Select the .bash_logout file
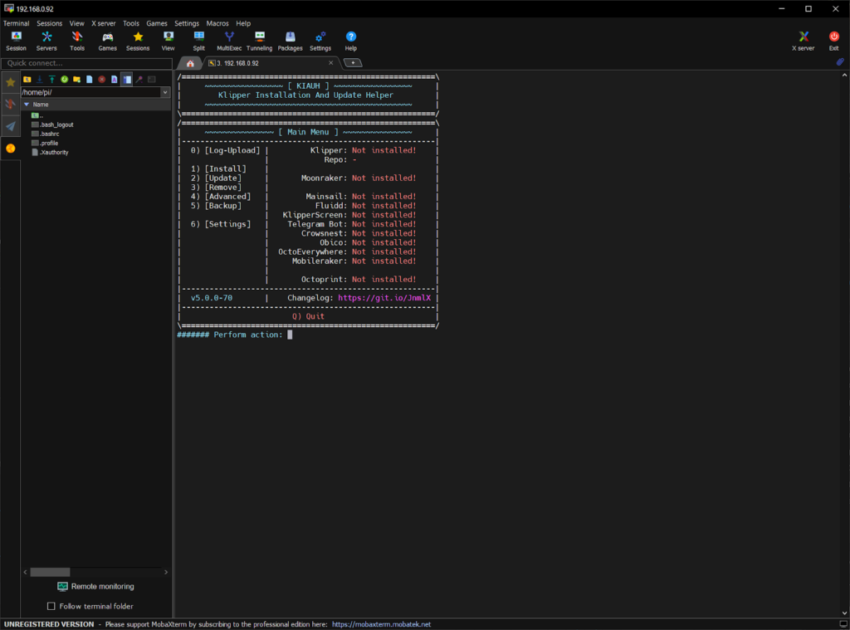 [x=52, y=125]
